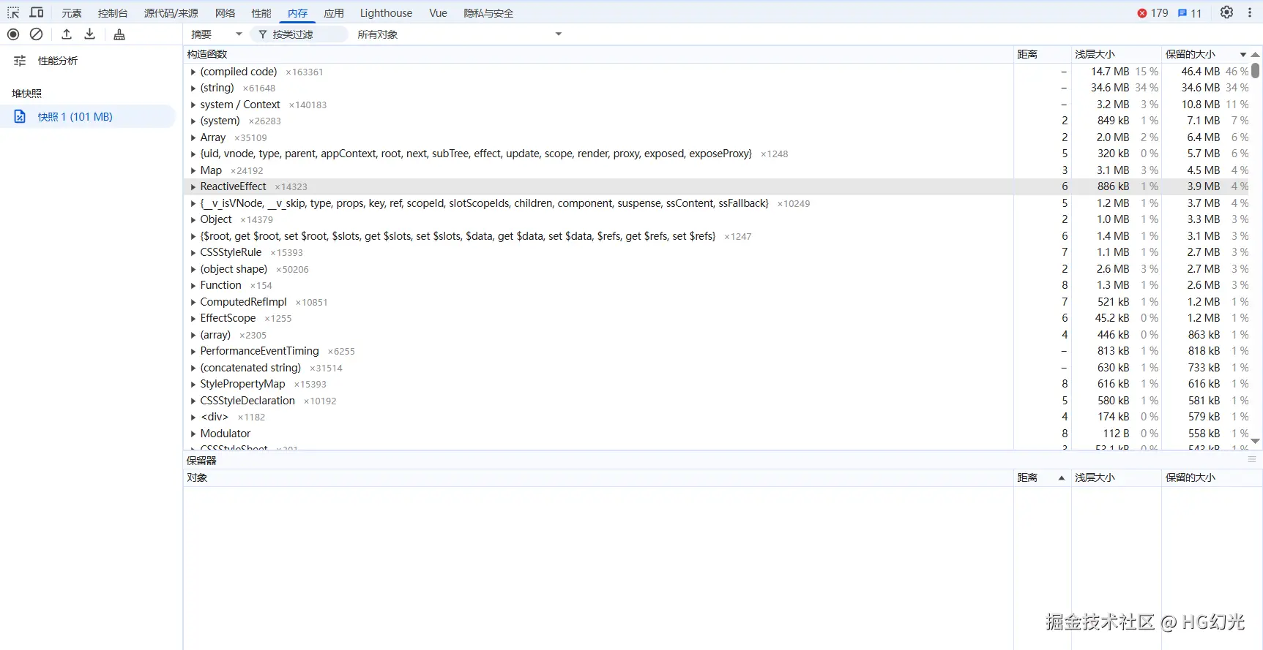1263x650 pixels.
Task: Click the 按类过滤 class filter field
Action: click(300, 34)
